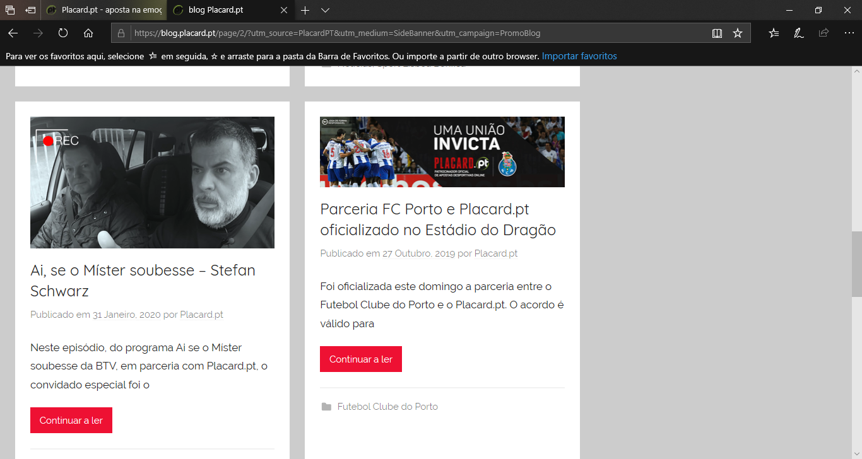Go back to the previous page
862x459 pixels.
click(x=13, y=33)
